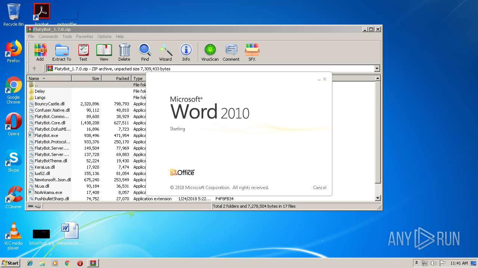
Task: Open the Google Chrome desktop shortcut
Action: [x=13, y=90]
